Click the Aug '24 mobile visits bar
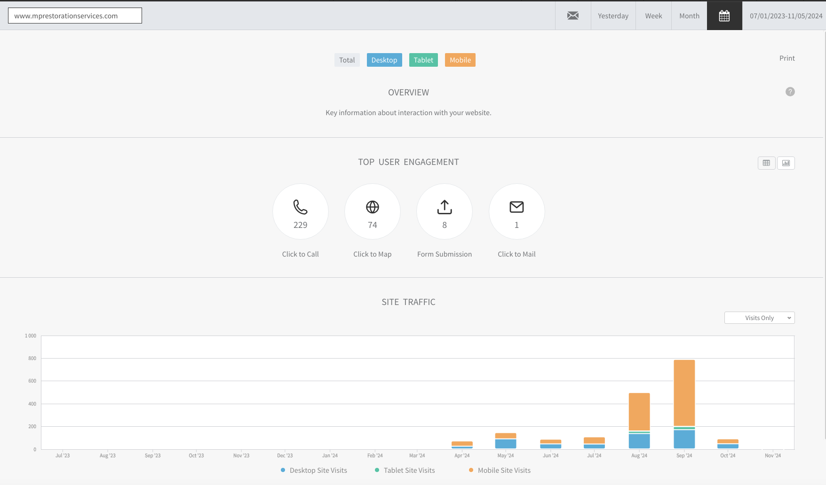Viewport: 826px width, 485px height. pyautogui.click(x=639, y=412)
